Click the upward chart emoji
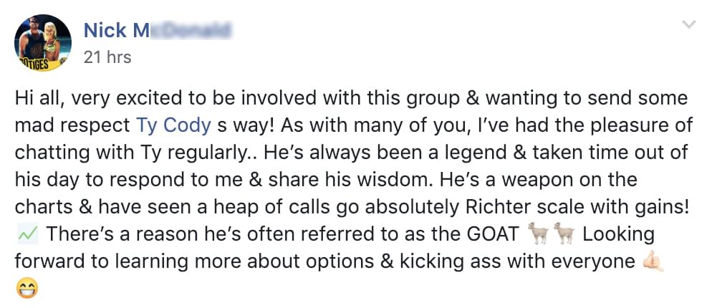The image size is (712, 308). pyautogui.click(x=27, y=234)
